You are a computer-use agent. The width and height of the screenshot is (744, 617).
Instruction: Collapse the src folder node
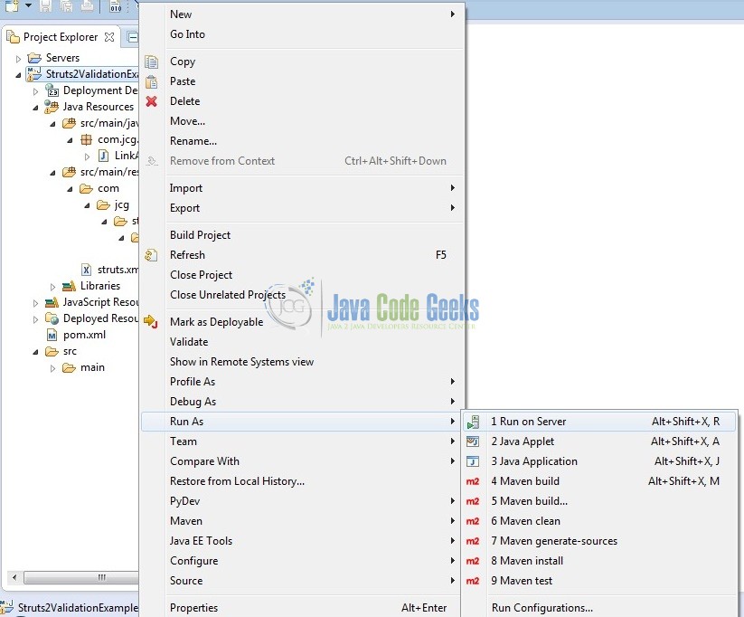coord(36,351)
